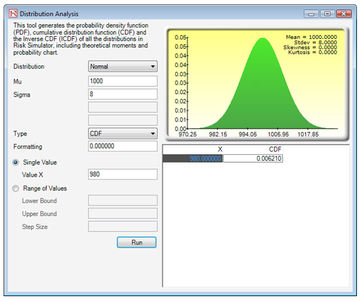
Task: Click the Mean = 1000.0000 chart statistic
Action: click(x=312, y=37)
